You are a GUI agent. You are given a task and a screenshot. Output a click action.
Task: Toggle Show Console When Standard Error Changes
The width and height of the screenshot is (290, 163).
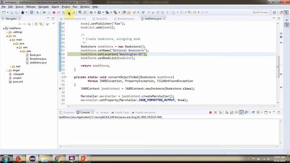(246, 112)
